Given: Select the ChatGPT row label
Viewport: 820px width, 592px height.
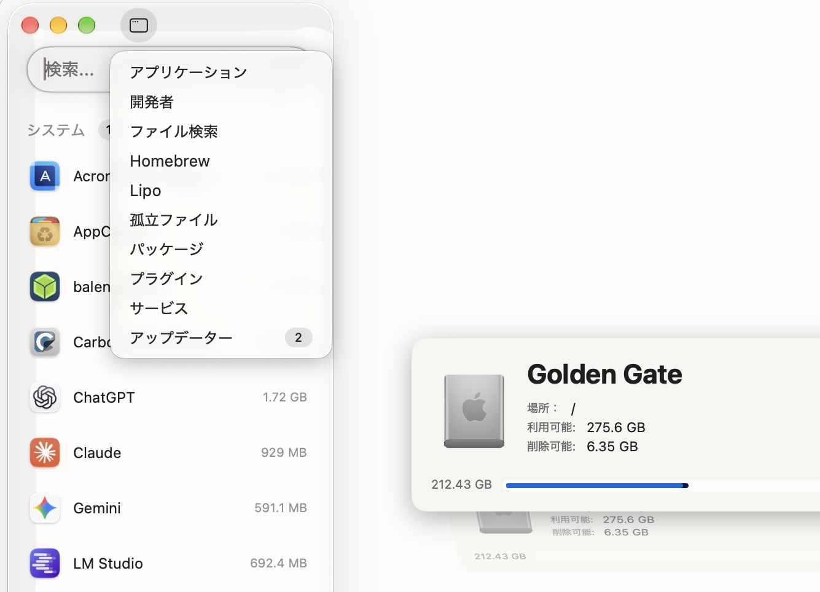Looking at the screenshot, I should click(x=104, y=398).
